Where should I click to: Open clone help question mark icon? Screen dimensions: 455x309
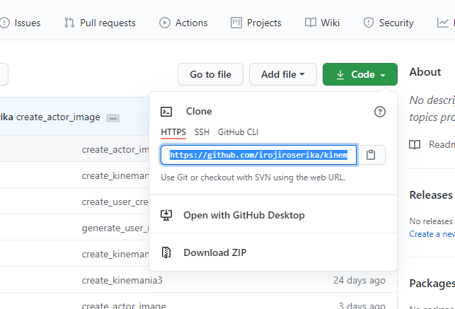380,112
